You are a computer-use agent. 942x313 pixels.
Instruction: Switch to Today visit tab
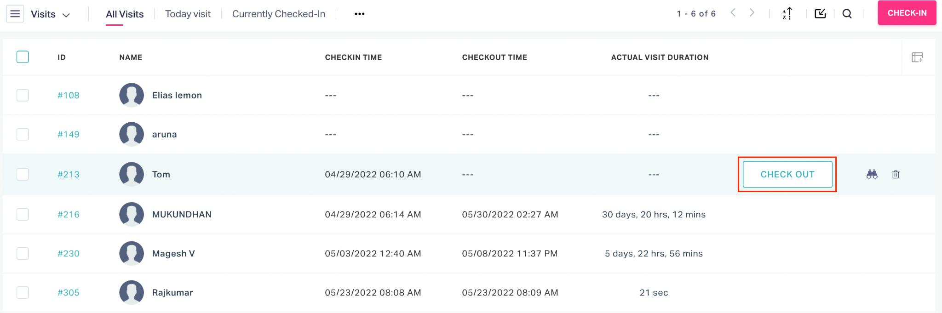[188, 14]
